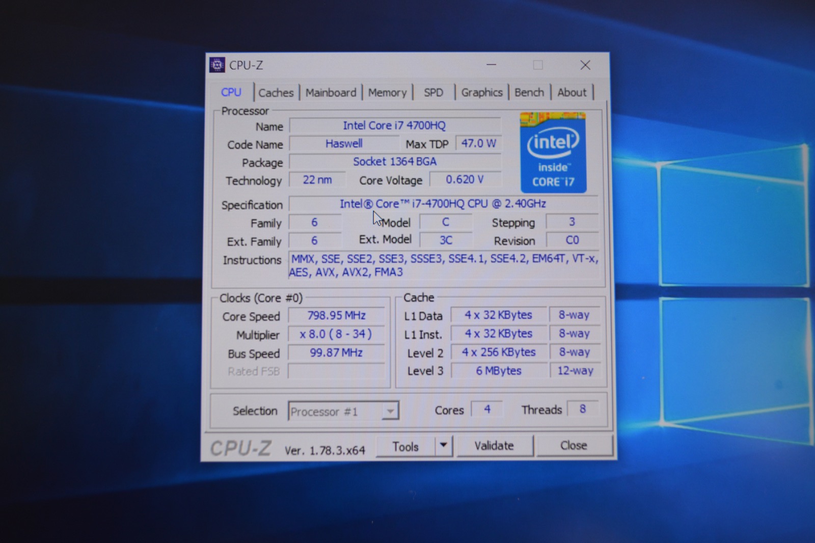Click the Max TDP value 47.0 W
The height and width of the screenshot is (543, 815).
tap(478, 143)
